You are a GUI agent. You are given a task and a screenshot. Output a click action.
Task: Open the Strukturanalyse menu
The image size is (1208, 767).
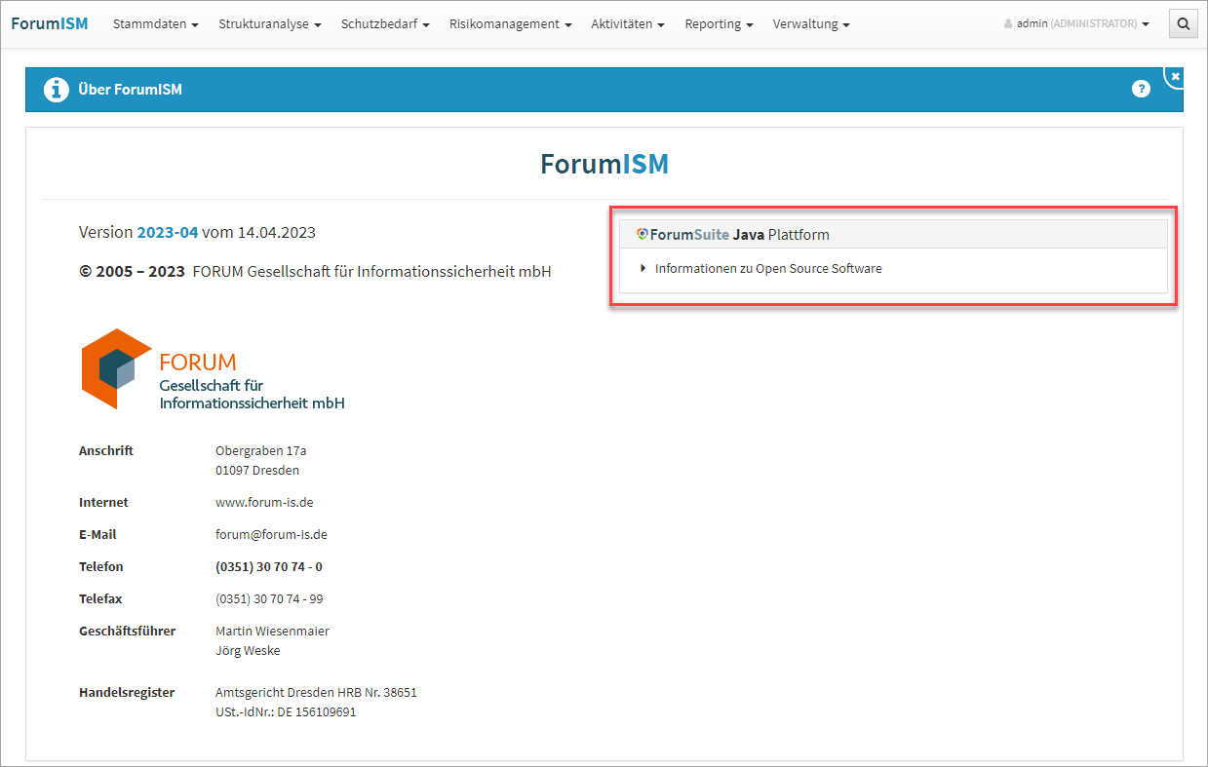tap(269, 24)
